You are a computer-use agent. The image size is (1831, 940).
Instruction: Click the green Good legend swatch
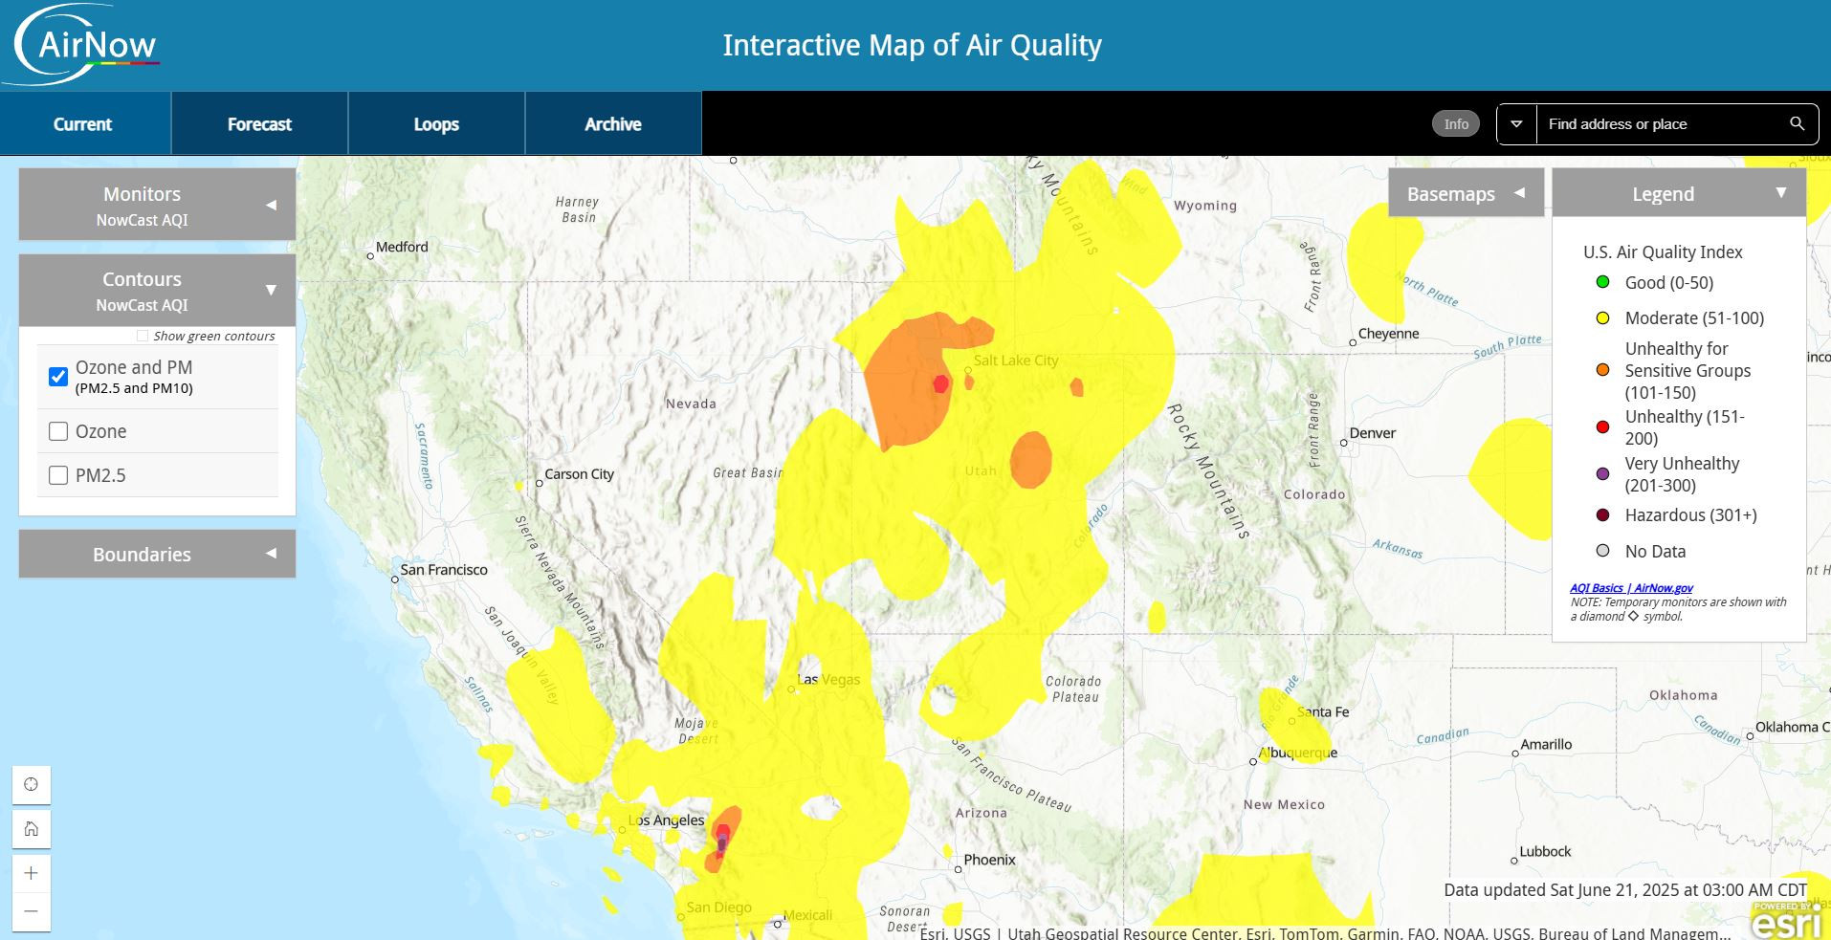(x=1603, y=282)
